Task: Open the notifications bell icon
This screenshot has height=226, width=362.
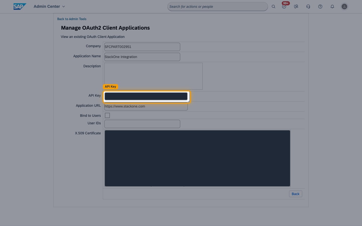Action: [x=332, y=7]
